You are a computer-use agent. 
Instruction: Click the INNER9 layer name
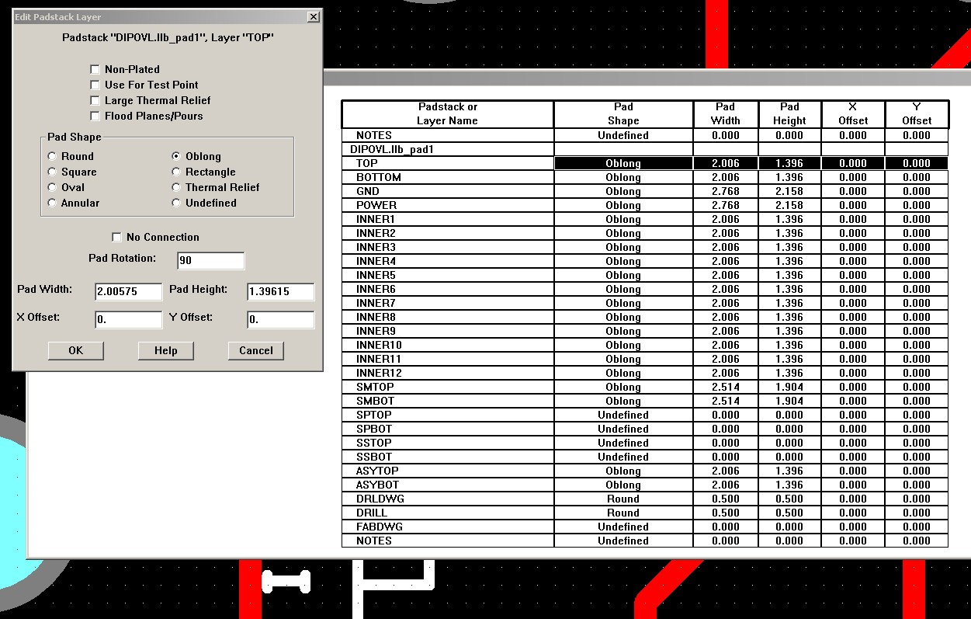coord(376,331)
